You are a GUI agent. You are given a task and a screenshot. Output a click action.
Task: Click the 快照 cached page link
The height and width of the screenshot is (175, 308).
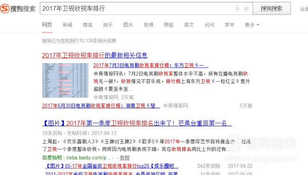click(125, 158)
